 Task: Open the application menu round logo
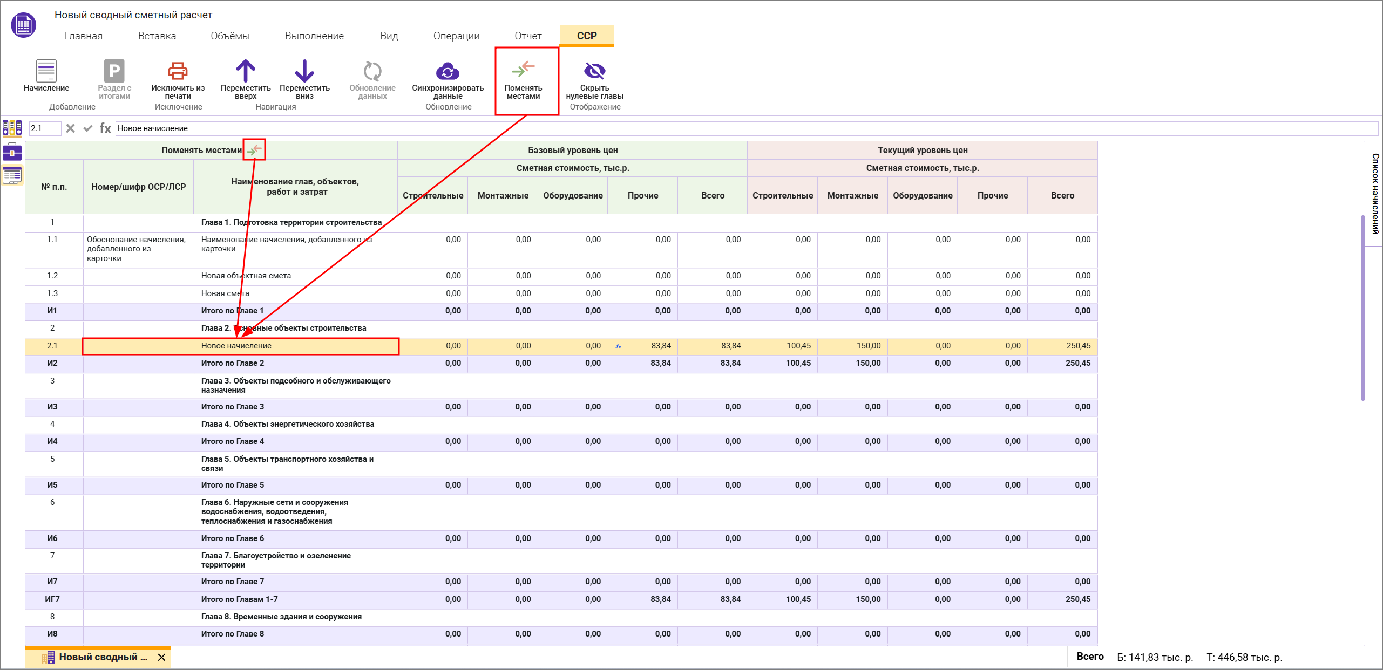[23, 25]
